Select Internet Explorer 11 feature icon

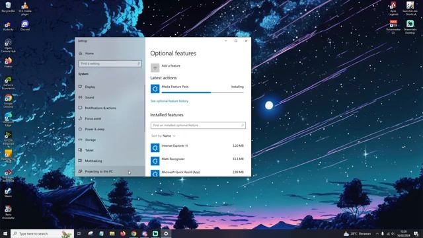[155, 147]
